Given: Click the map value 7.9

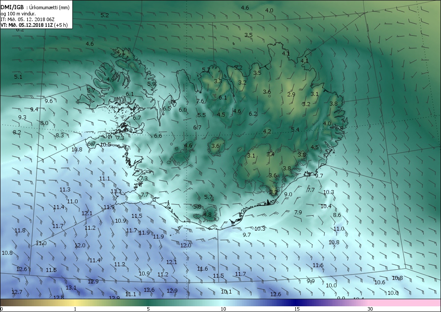Looking at the screenshot, I should point(298,213).
